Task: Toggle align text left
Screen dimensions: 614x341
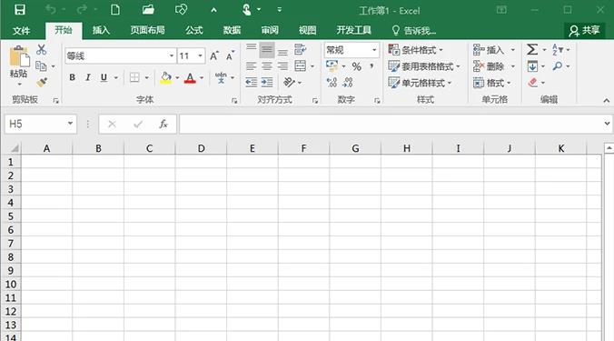Action: coord(251,65)
